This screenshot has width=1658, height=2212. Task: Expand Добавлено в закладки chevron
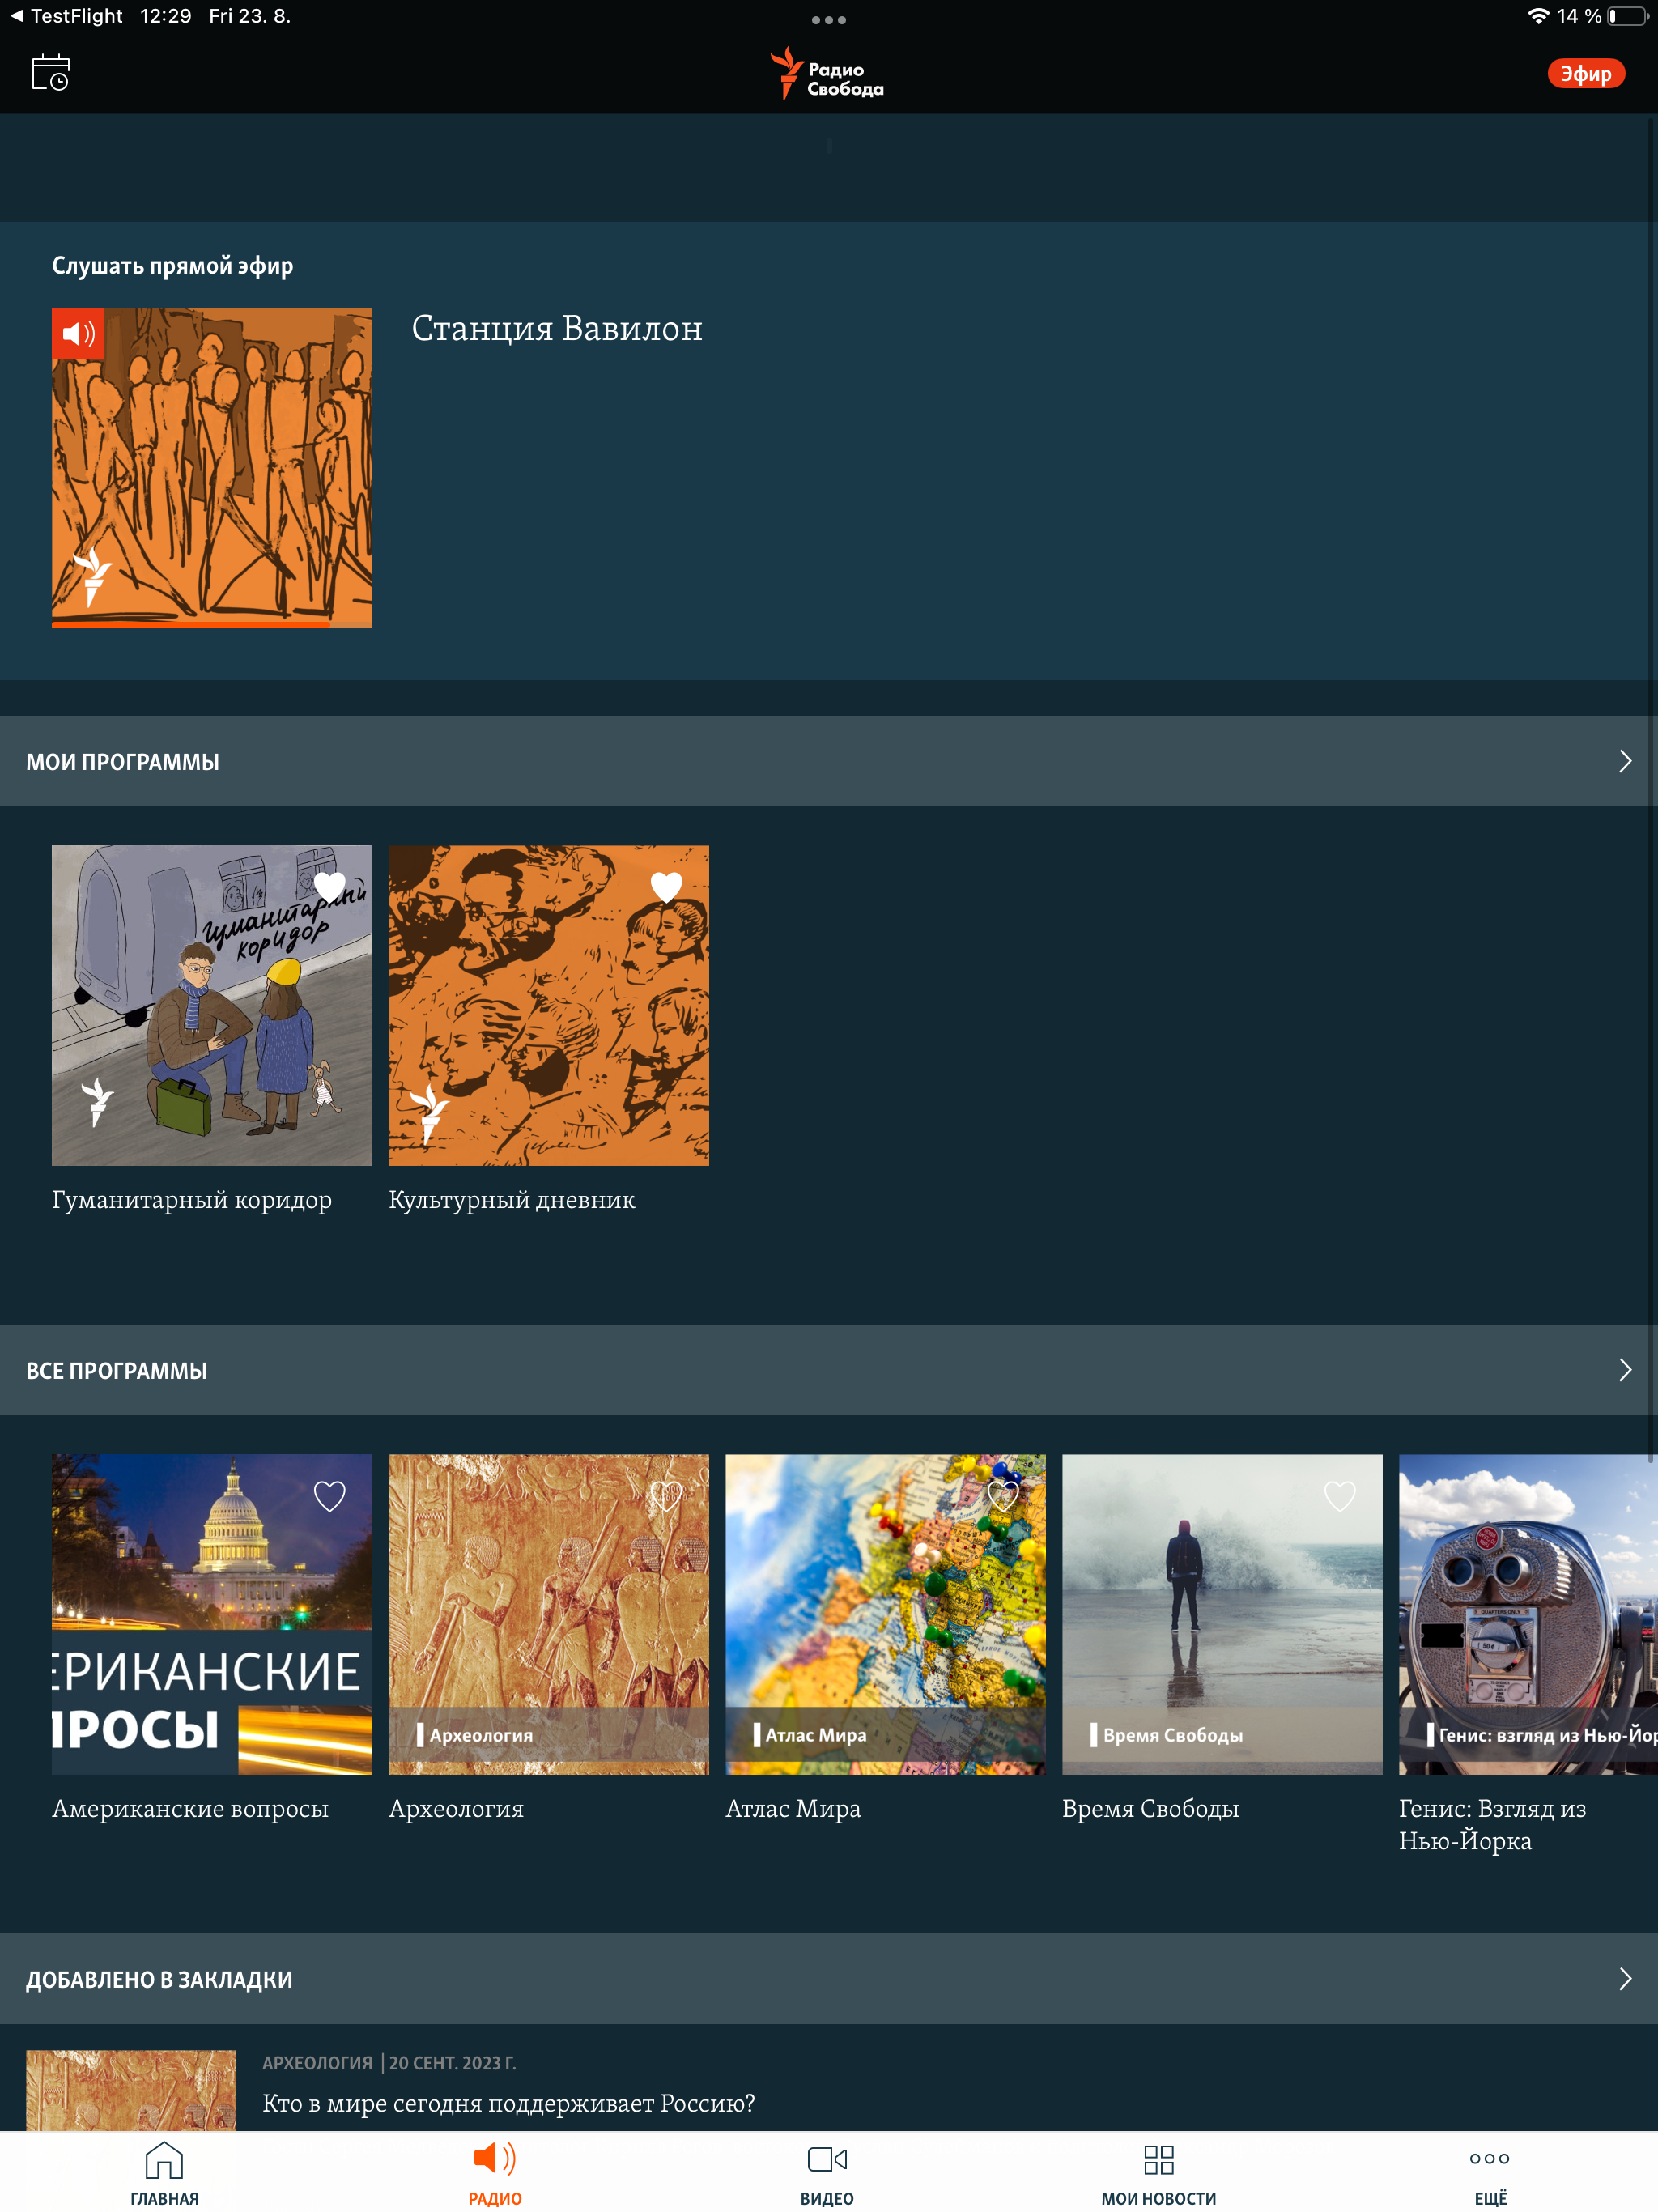[x=1624, y=1979]
